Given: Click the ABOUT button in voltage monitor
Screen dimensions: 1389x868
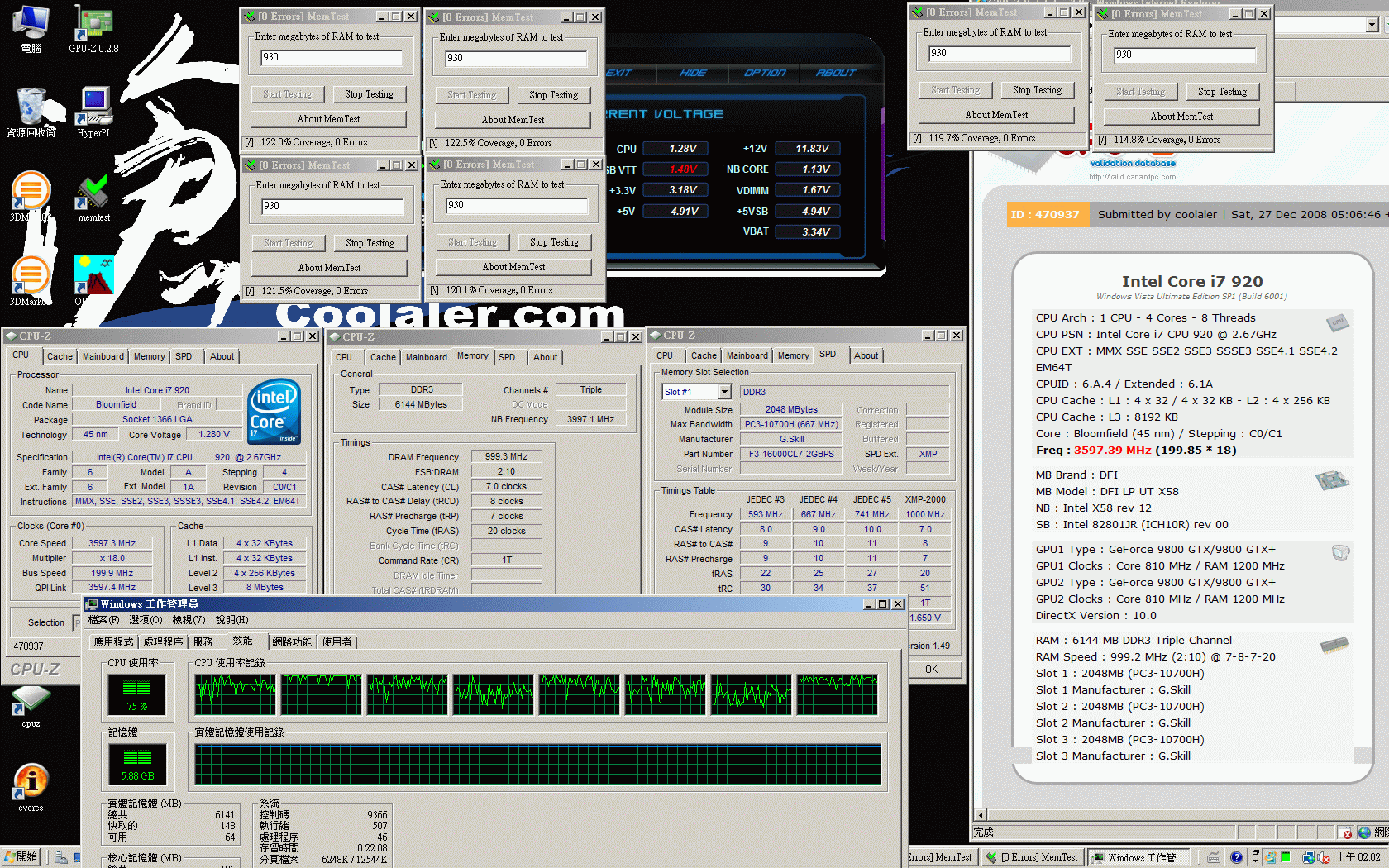Looking at the screenshot, I should tap(836, 73).
